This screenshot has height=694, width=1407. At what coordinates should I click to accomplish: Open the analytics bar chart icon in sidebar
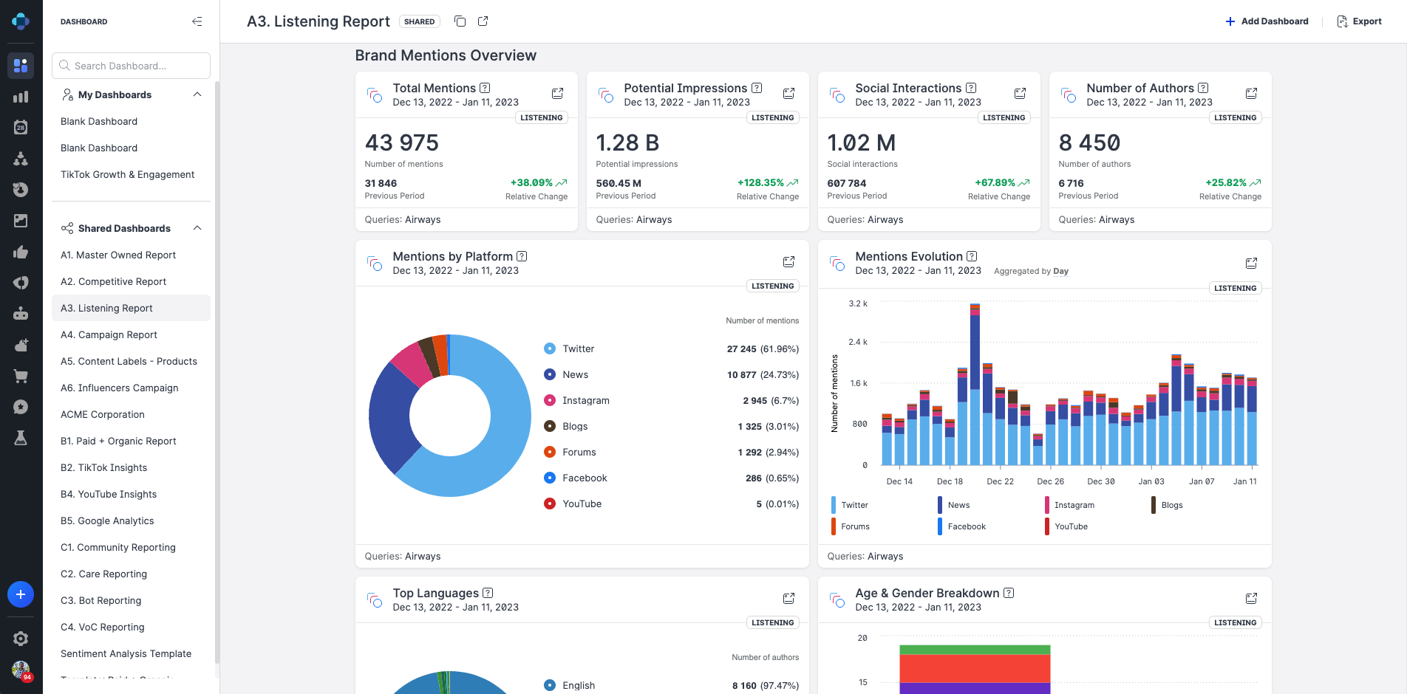click(21, 96)
